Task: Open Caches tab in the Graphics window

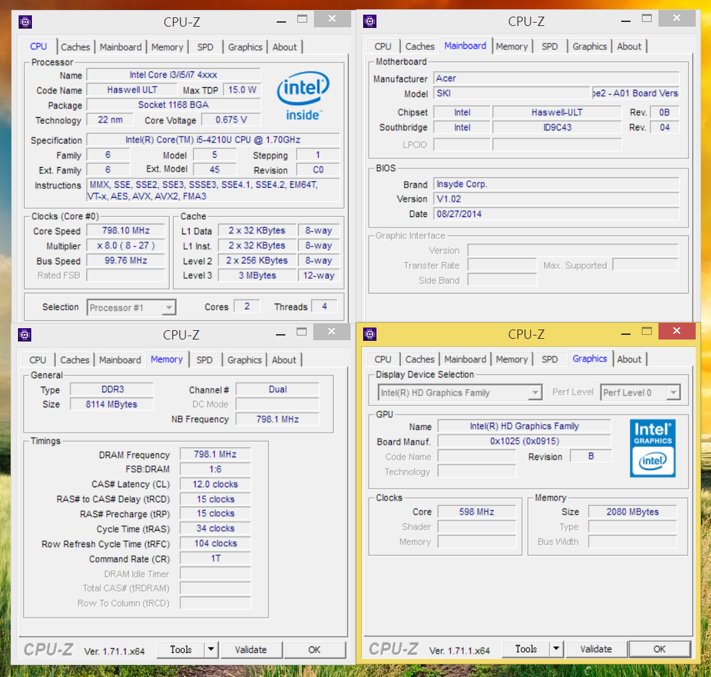Action: point(420,359)
